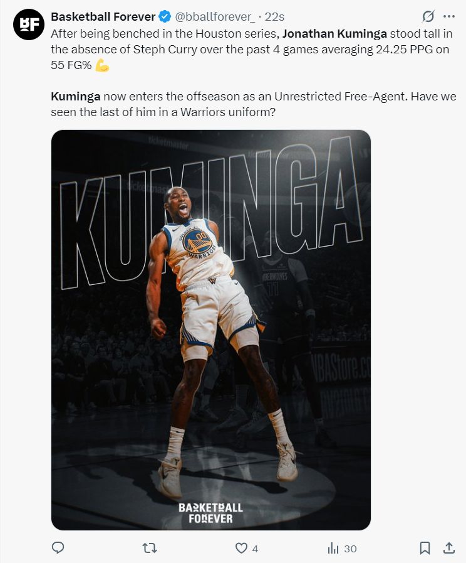Screen dimensions: 466x563
Task: Click the flexed bicep emoji in tweet
Action: 102,65
